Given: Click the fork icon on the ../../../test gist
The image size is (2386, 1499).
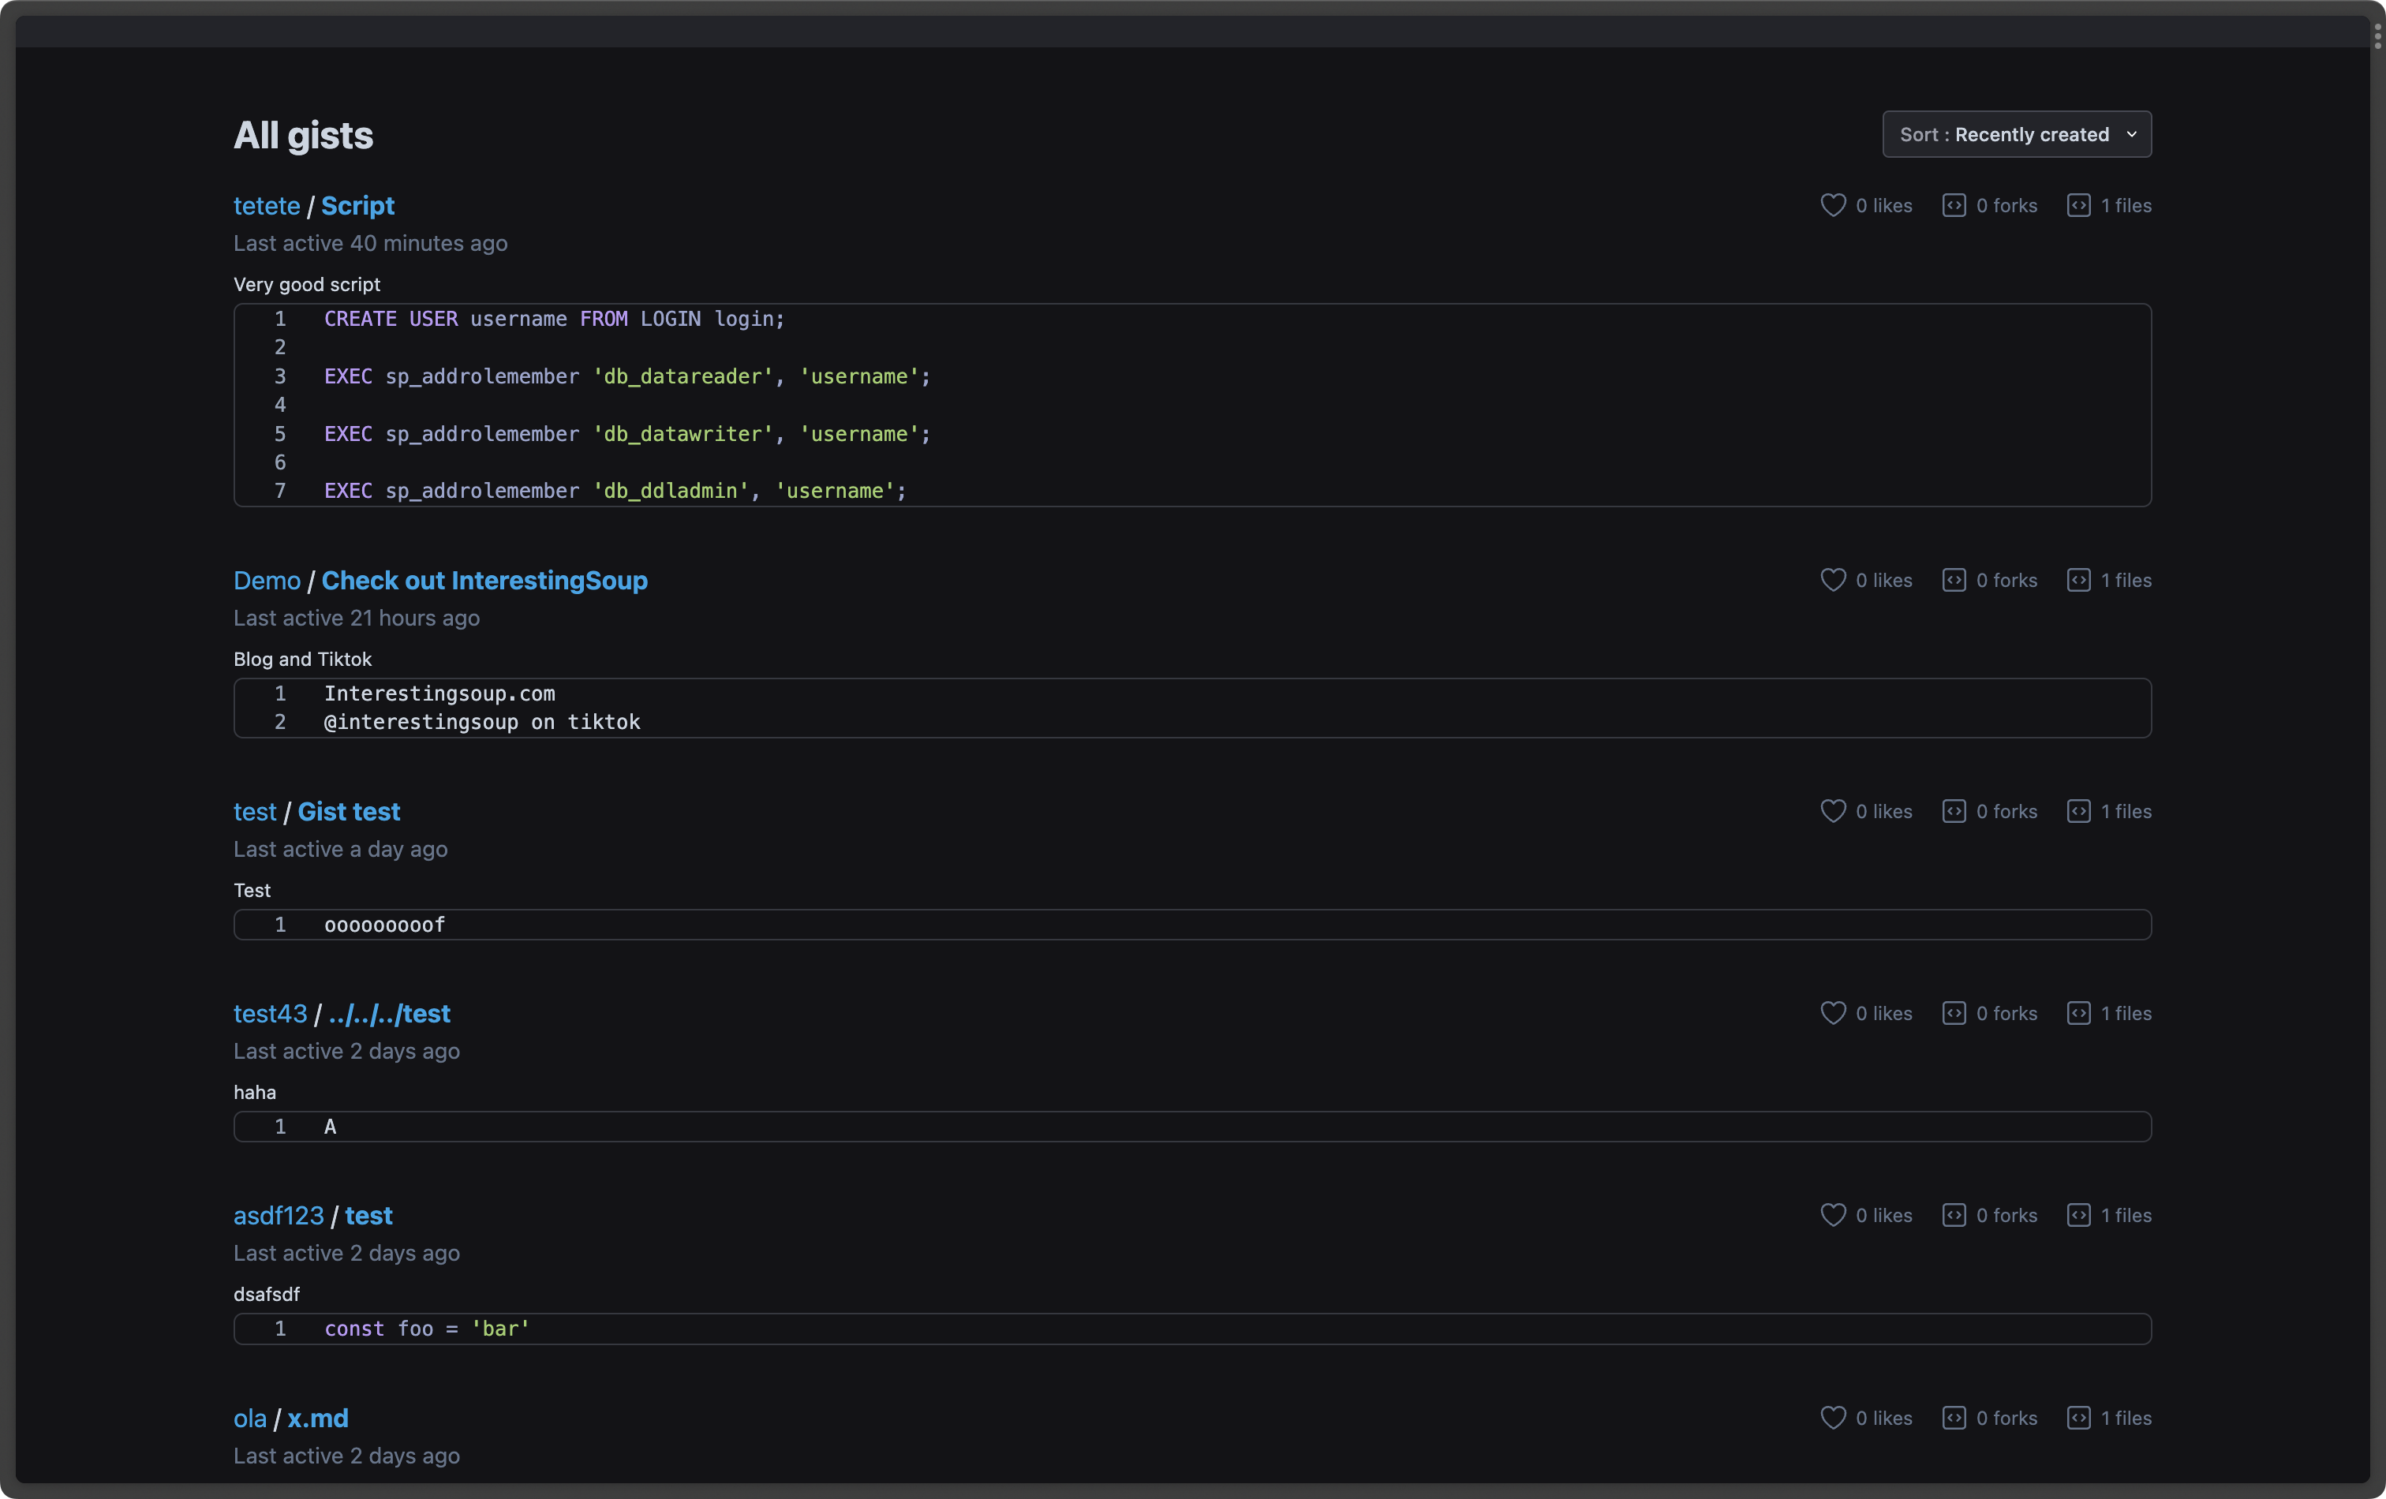Looking at the screenshot, I should [x=1953, y=1012].
